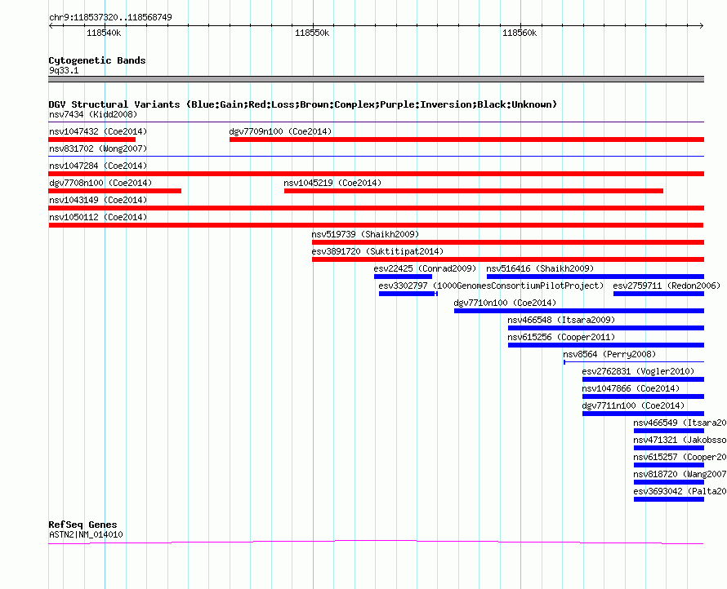Select the thin blue line of nsv8564
Image resolution: width=727 pixels, height=589 pixels.
click(x=634, y=361)
